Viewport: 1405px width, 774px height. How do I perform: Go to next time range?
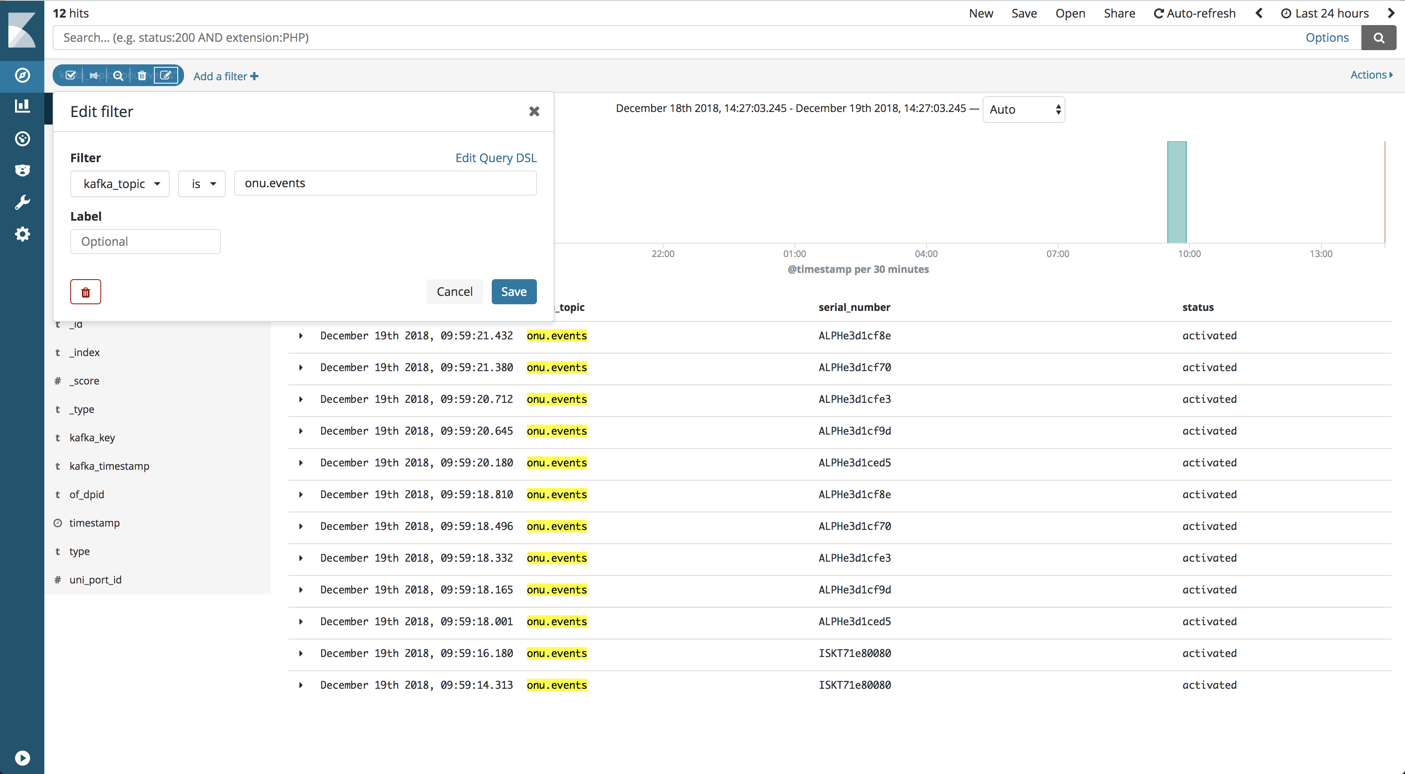(1391, 13)
